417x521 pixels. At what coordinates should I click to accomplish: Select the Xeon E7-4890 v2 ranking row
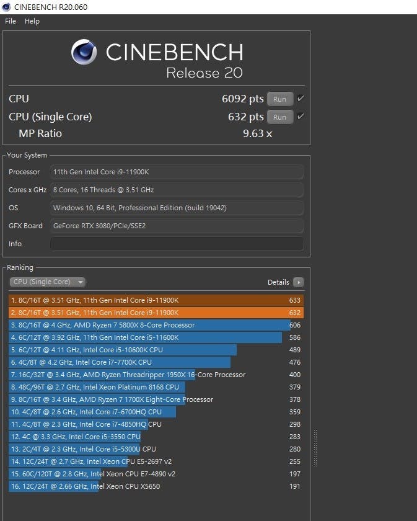pos(156,474)
